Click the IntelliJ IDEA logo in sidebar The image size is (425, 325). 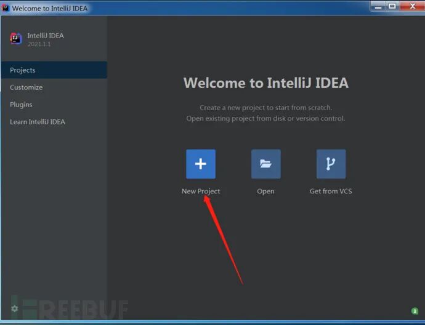16,39
